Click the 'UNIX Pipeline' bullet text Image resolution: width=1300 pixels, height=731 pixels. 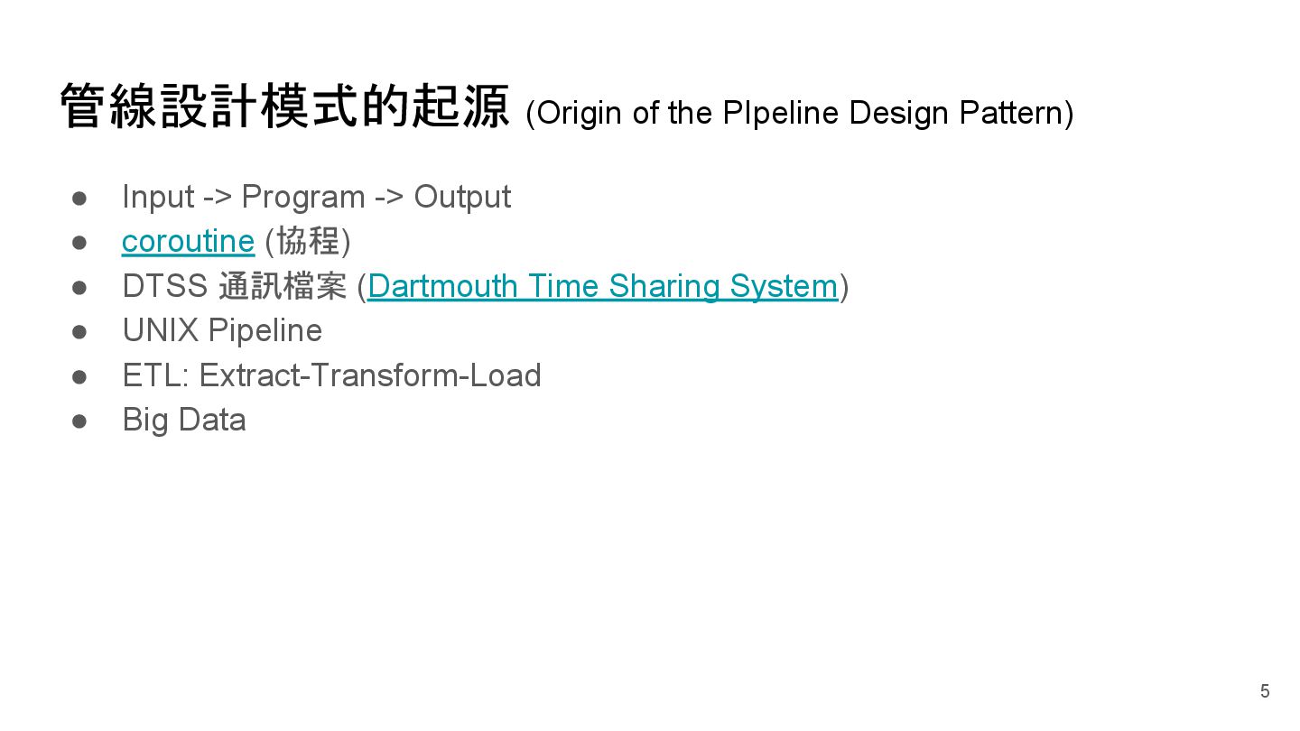tap(222, 330)
